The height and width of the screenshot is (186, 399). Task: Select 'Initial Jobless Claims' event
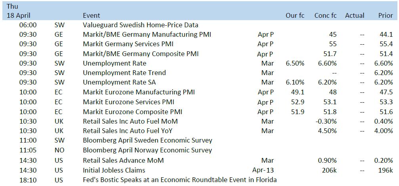[114, 170]
